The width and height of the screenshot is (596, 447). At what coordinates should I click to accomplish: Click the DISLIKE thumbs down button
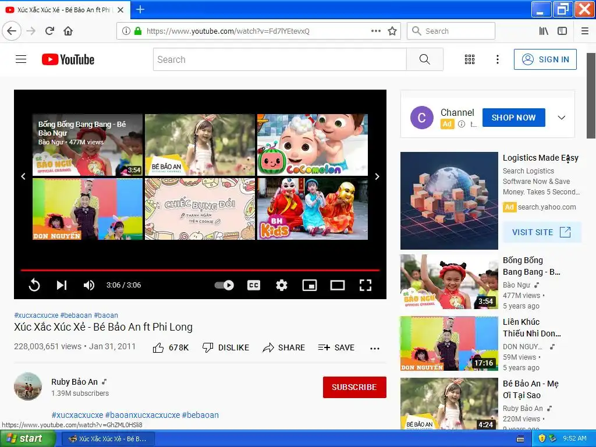226,347
